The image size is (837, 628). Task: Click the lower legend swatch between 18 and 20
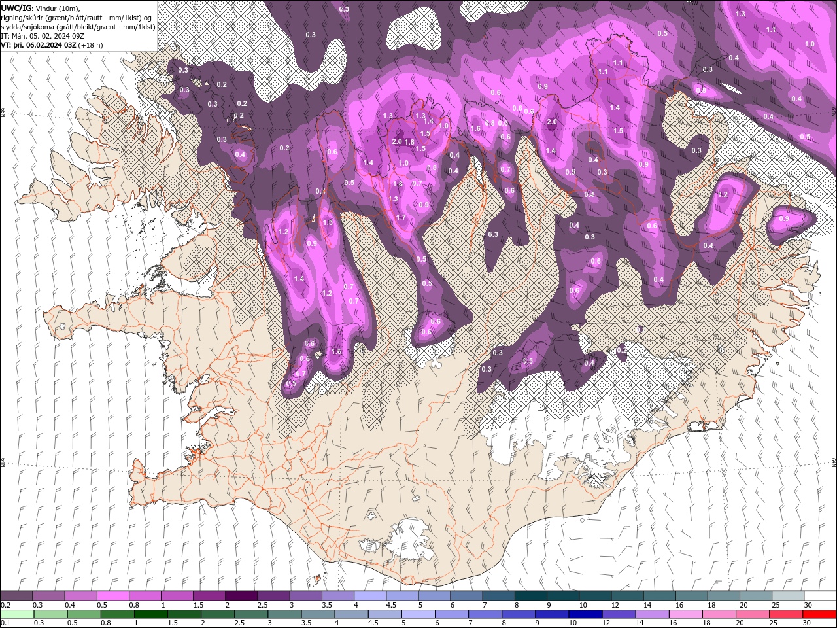coord(720,614)
